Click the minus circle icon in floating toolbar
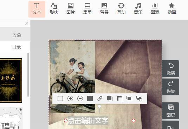Viewport: 188px width, 129px height. [x=80, y=99]
